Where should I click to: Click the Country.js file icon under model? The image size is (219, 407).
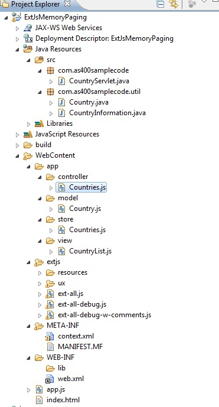tap(61, 209)
